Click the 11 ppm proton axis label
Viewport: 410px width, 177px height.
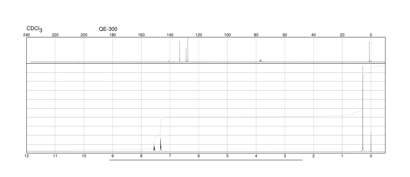55,156
